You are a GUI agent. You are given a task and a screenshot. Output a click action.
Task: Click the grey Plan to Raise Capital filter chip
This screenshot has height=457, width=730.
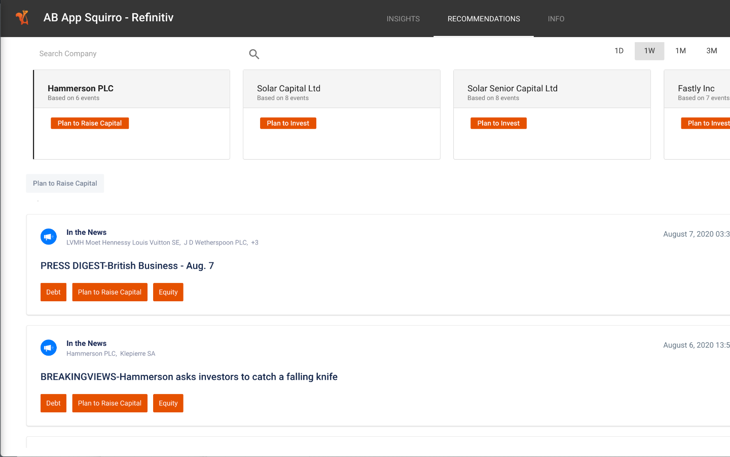pyautogui.click(x=65, y=184)
